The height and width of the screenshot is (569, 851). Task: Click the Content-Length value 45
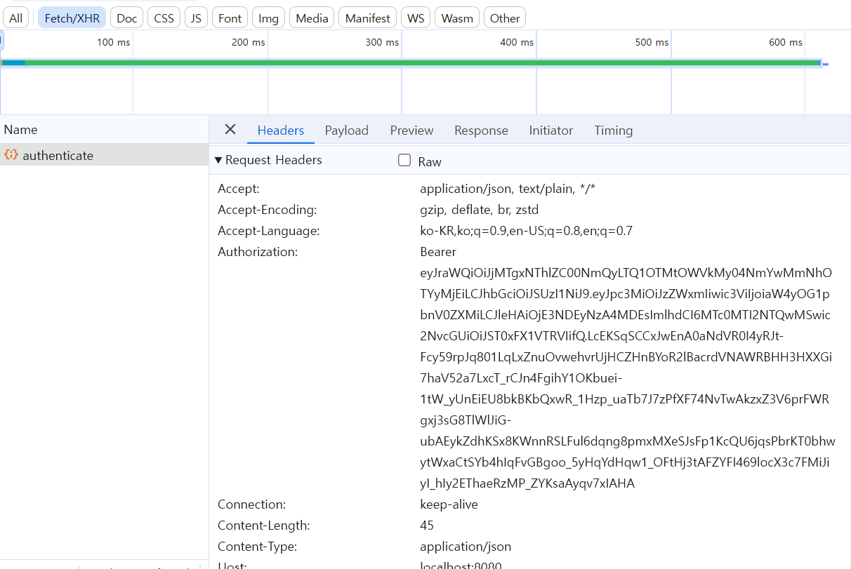point(427,526)
